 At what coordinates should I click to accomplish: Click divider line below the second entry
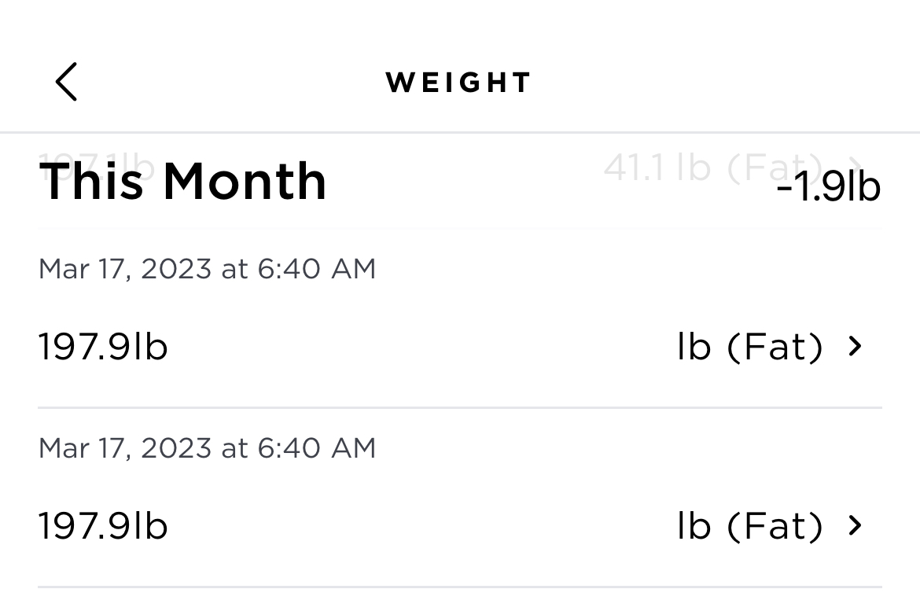(460, 587)
